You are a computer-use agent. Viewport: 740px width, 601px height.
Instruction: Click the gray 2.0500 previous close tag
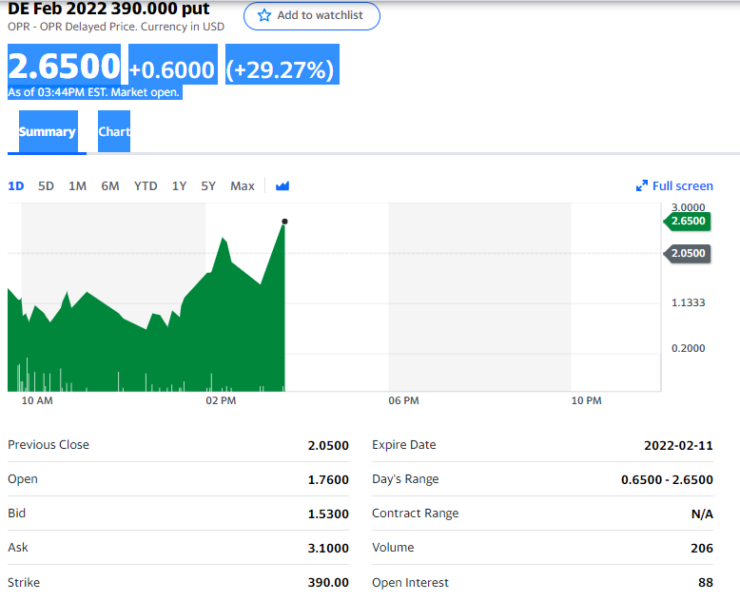pyautogui.click(x=687, y=253)
